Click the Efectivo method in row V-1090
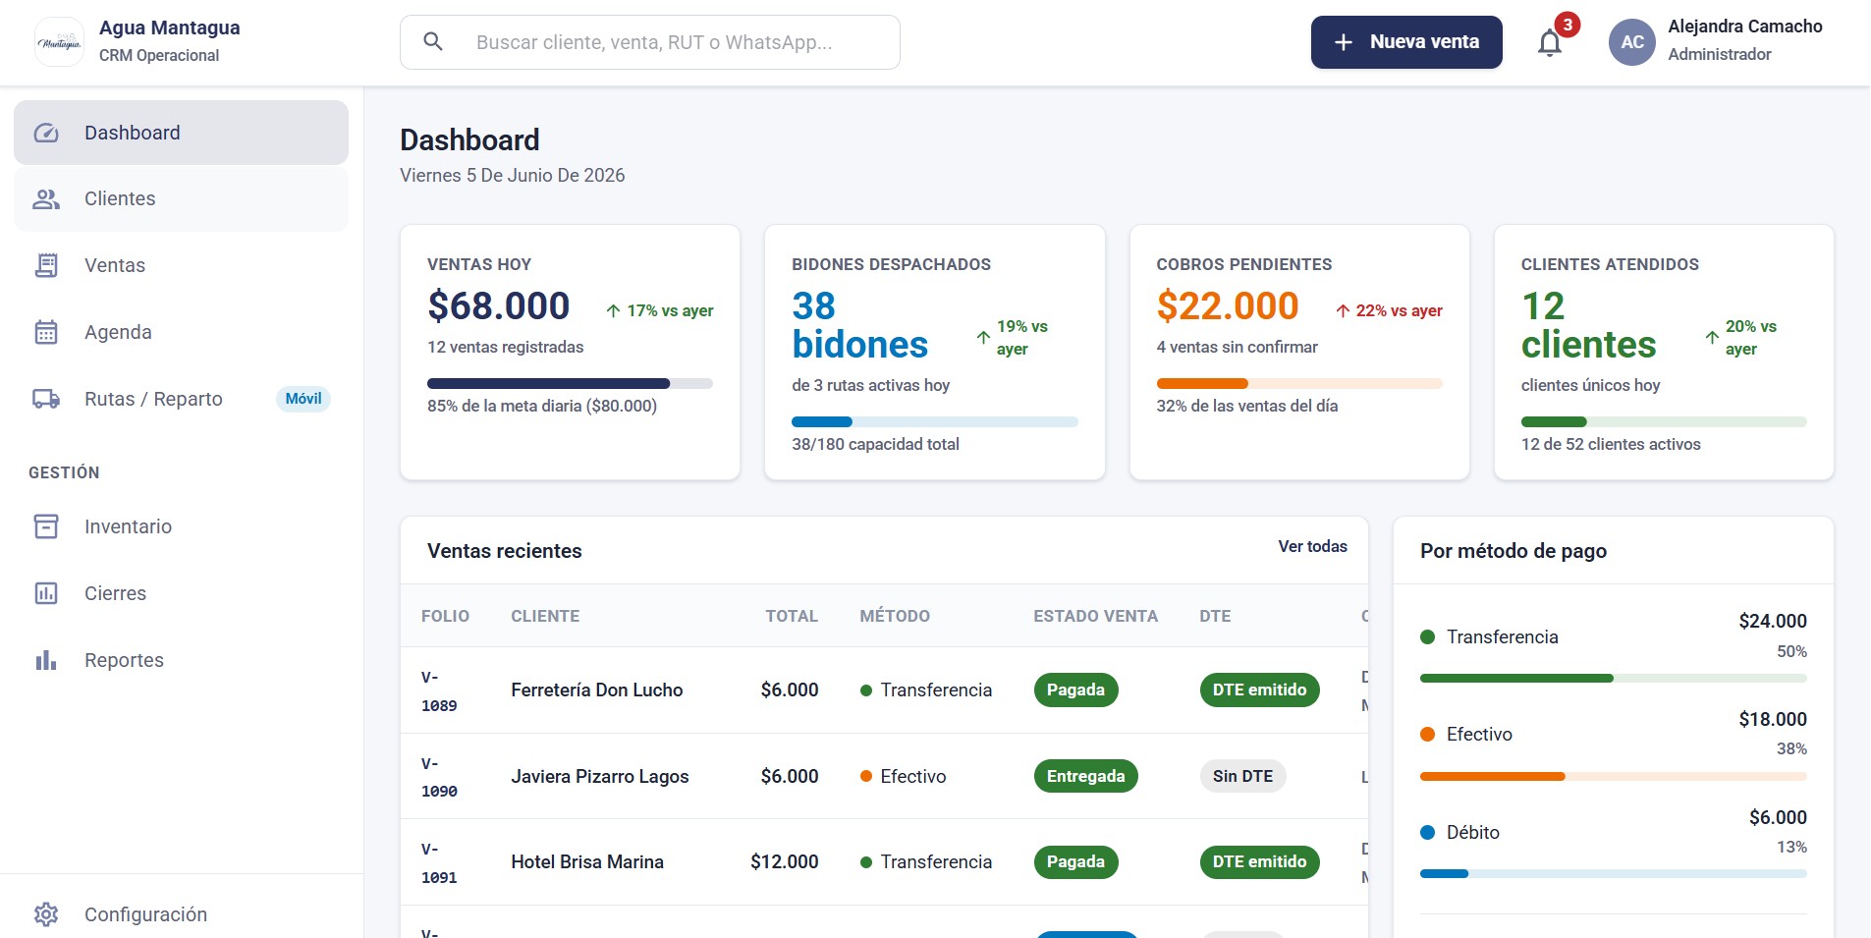 [903, 776]
